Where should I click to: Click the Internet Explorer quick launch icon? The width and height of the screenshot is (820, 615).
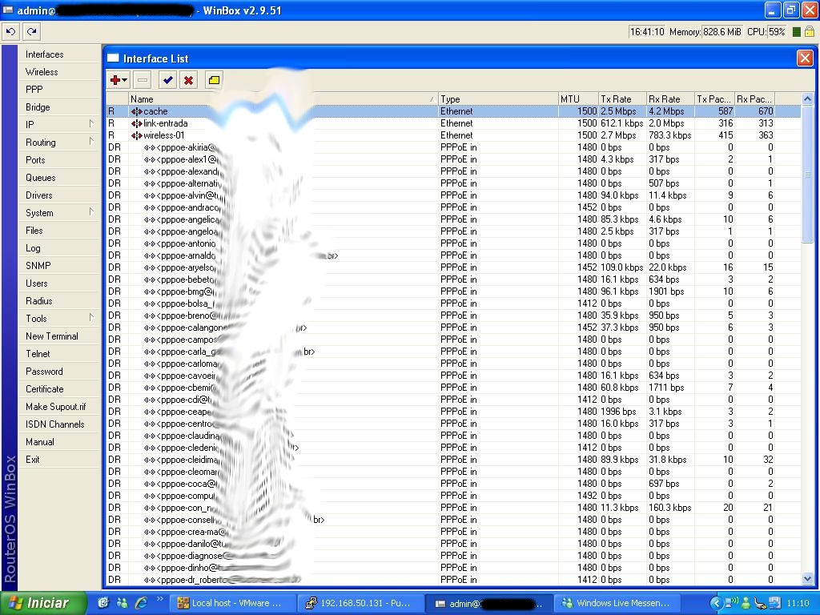click(x=141, y=603)
